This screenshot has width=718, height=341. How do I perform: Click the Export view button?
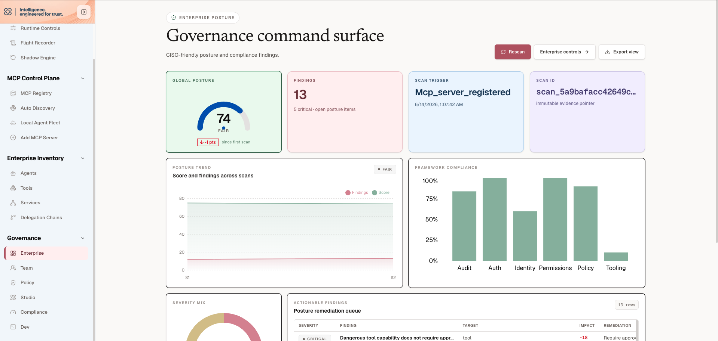click(x=621, y=52)
